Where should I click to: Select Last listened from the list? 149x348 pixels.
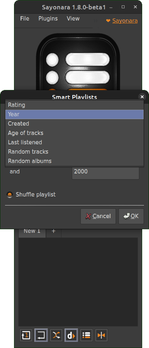(x=75, y=142)
